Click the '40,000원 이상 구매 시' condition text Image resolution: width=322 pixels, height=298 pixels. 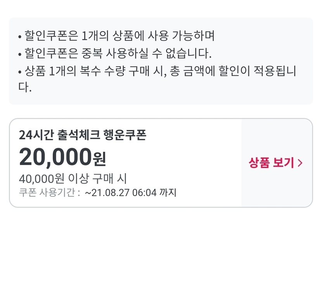(x=73, y=179)
